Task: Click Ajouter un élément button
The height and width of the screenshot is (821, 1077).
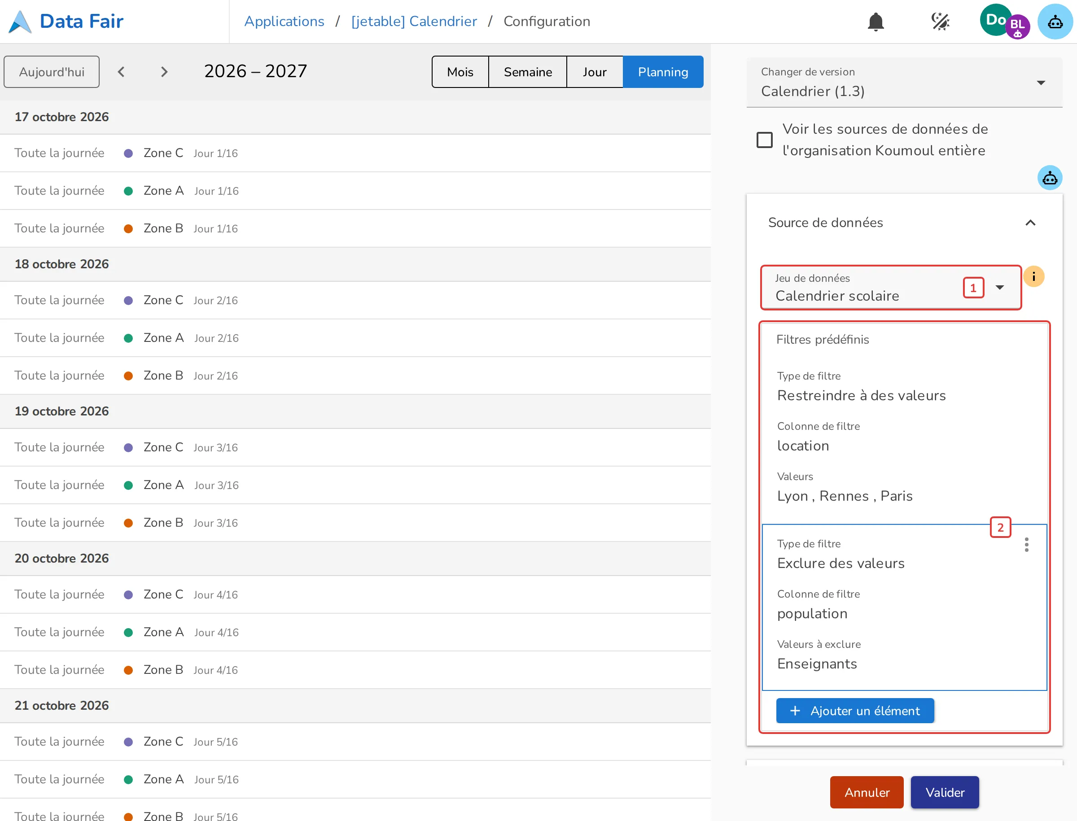Action: pos(855,711)
